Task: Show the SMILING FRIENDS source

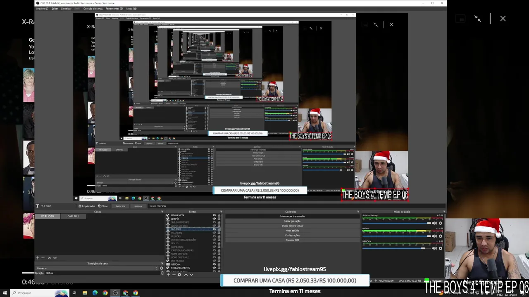Action: click(x=214, y=222)
